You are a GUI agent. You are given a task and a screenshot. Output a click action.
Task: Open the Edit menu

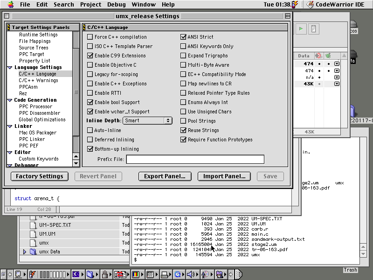(x=42, y=4)
